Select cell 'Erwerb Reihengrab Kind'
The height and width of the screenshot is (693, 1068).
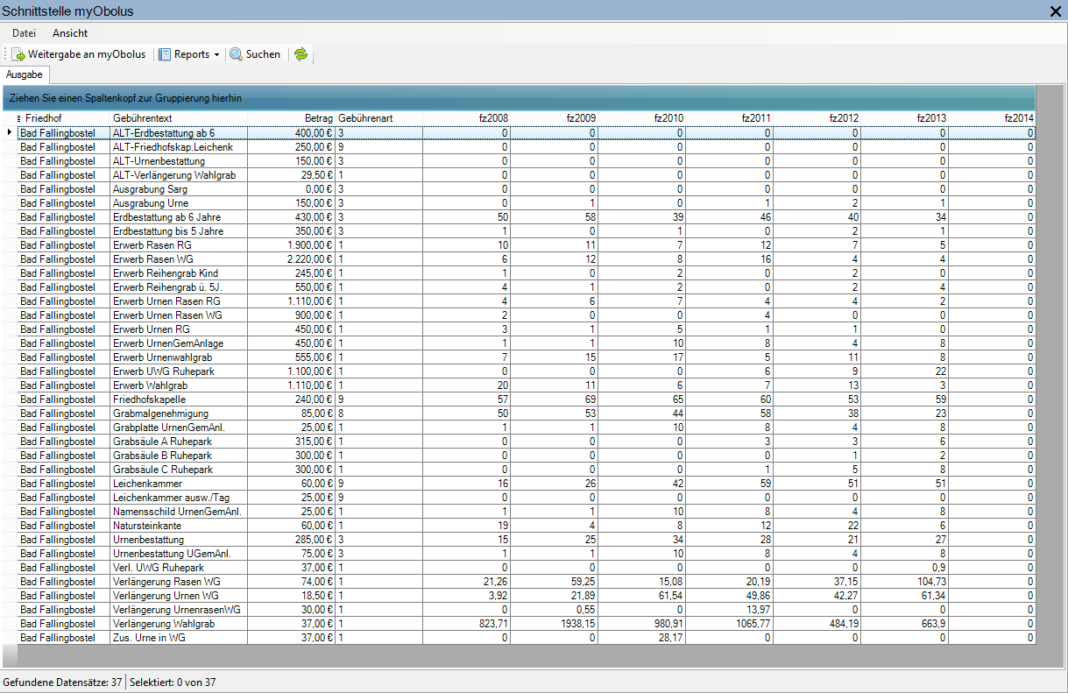pyautogui.click(x=179, y=273)
